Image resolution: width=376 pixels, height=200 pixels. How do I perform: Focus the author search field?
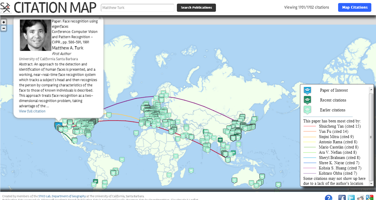point(137,8)
